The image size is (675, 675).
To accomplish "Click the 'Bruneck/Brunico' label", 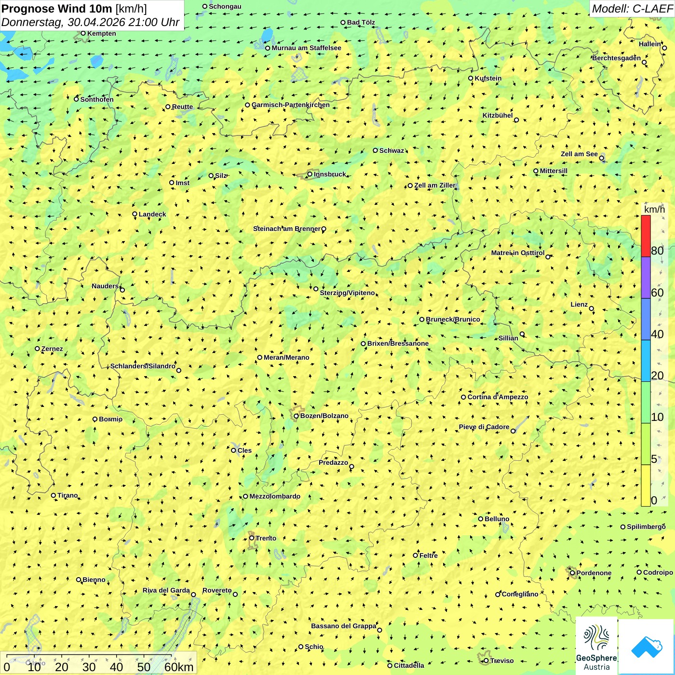I will pos(453,319).
